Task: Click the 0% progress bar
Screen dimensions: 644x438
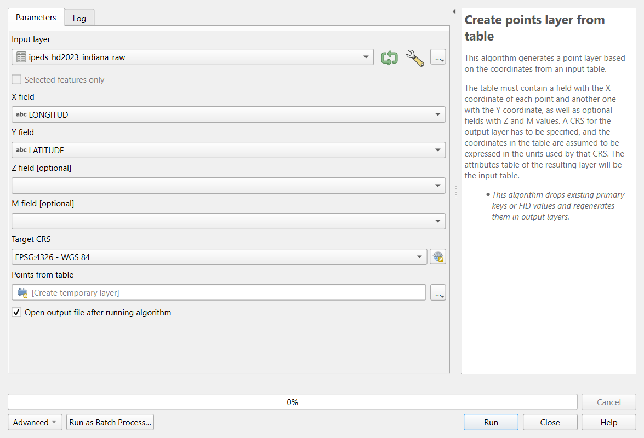Action: click(293, 402)
